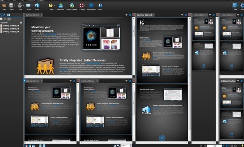Screen dimensions: 244x147
Task: Go to last page with status bar button
Action: [x=227, y=146]
